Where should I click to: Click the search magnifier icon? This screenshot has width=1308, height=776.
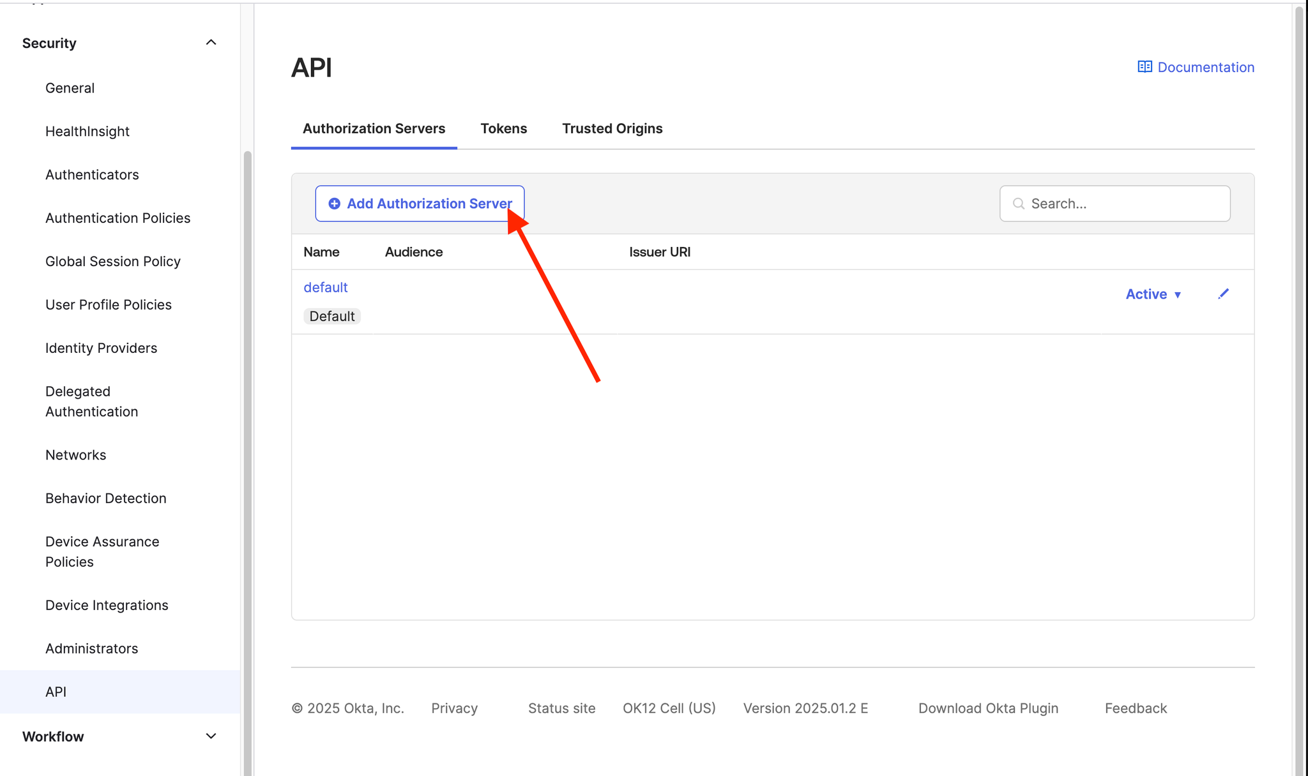click(1019, 204)
